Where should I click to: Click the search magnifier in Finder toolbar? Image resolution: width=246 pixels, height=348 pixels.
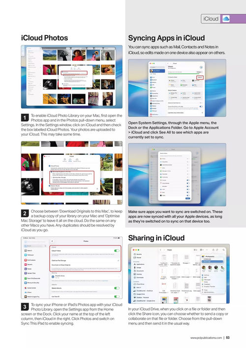224,250
